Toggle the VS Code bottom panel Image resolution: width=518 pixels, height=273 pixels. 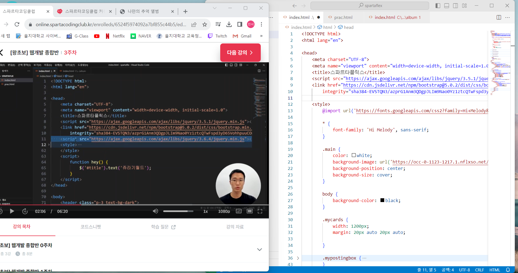[447, 6]
